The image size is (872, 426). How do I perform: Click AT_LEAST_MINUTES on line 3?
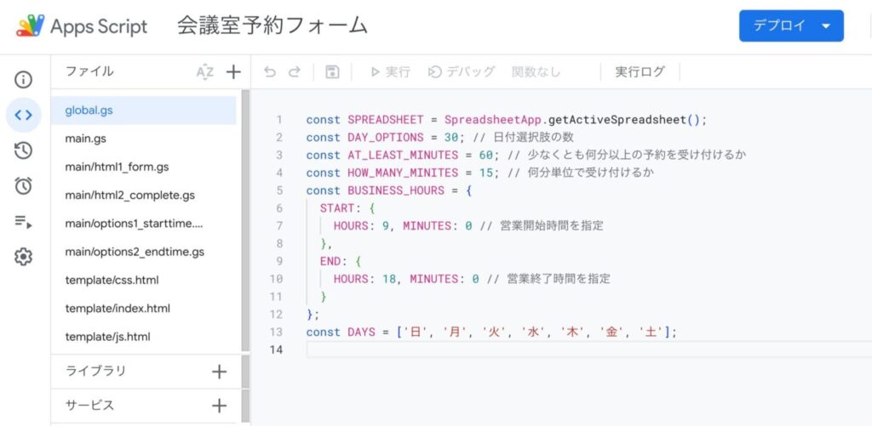coord(403,155)
